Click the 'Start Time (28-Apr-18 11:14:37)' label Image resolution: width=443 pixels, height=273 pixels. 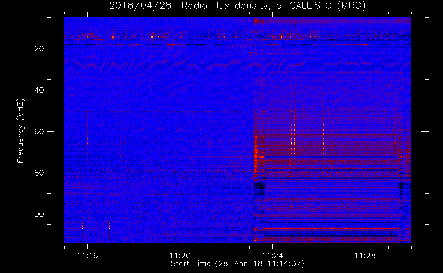(237, 264)
